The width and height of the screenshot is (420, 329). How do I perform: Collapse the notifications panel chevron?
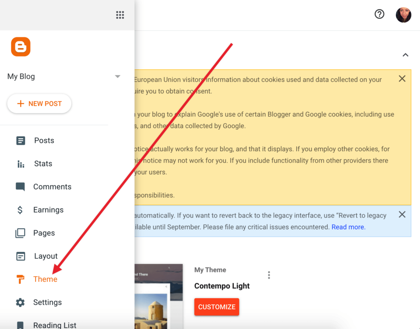(405, 54)
